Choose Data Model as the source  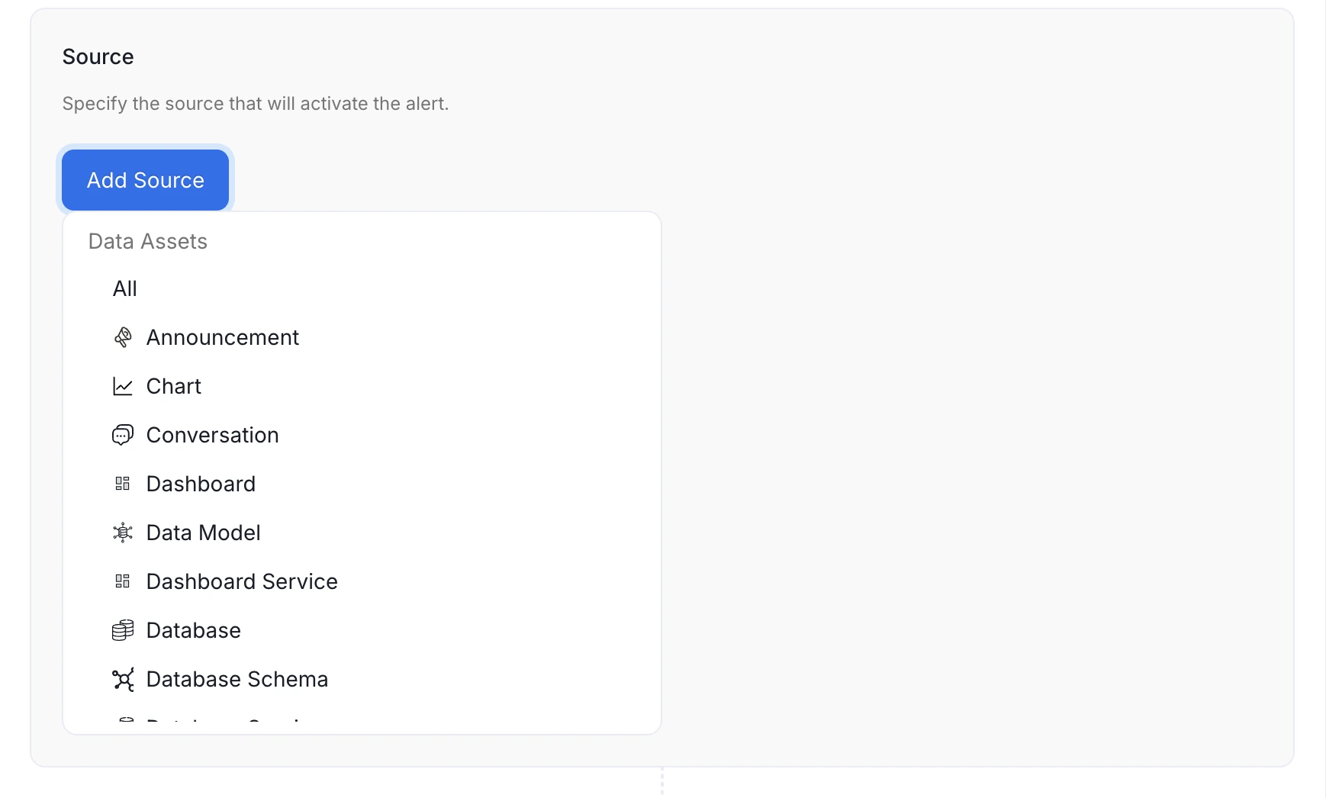click(x=204, y=533)
